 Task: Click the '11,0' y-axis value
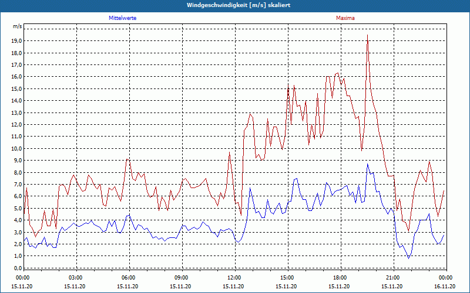point(17,137)
